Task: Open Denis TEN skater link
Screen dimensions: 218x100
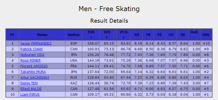Action: click(29, 83)
